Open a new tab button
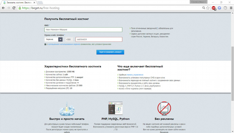234x133 pixels. click(x=40, y=2)
